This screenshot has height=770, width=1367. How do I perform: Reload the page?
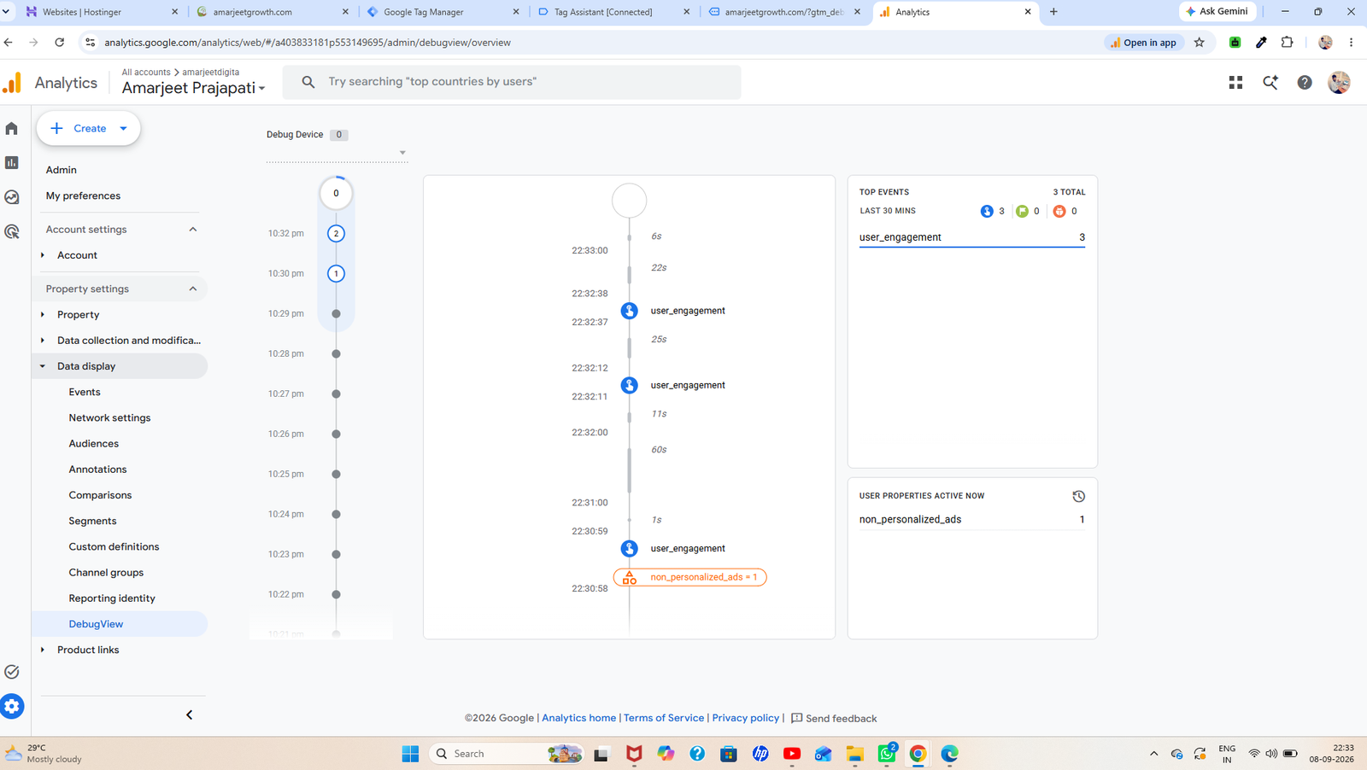coord(60,42)
